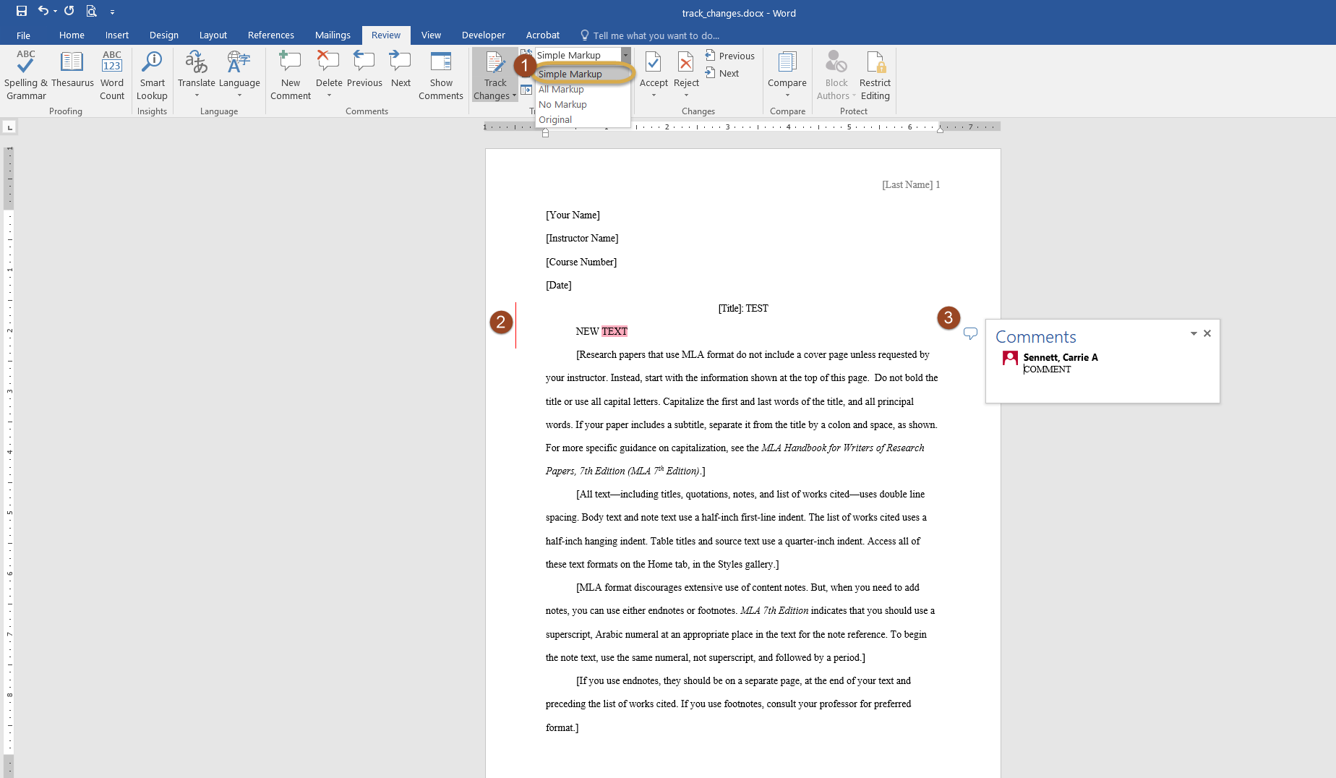This screenshot has height=778, width=1336.
Task: Go to the Previous change
Action: pyautogui.click(x=729, y=56)
